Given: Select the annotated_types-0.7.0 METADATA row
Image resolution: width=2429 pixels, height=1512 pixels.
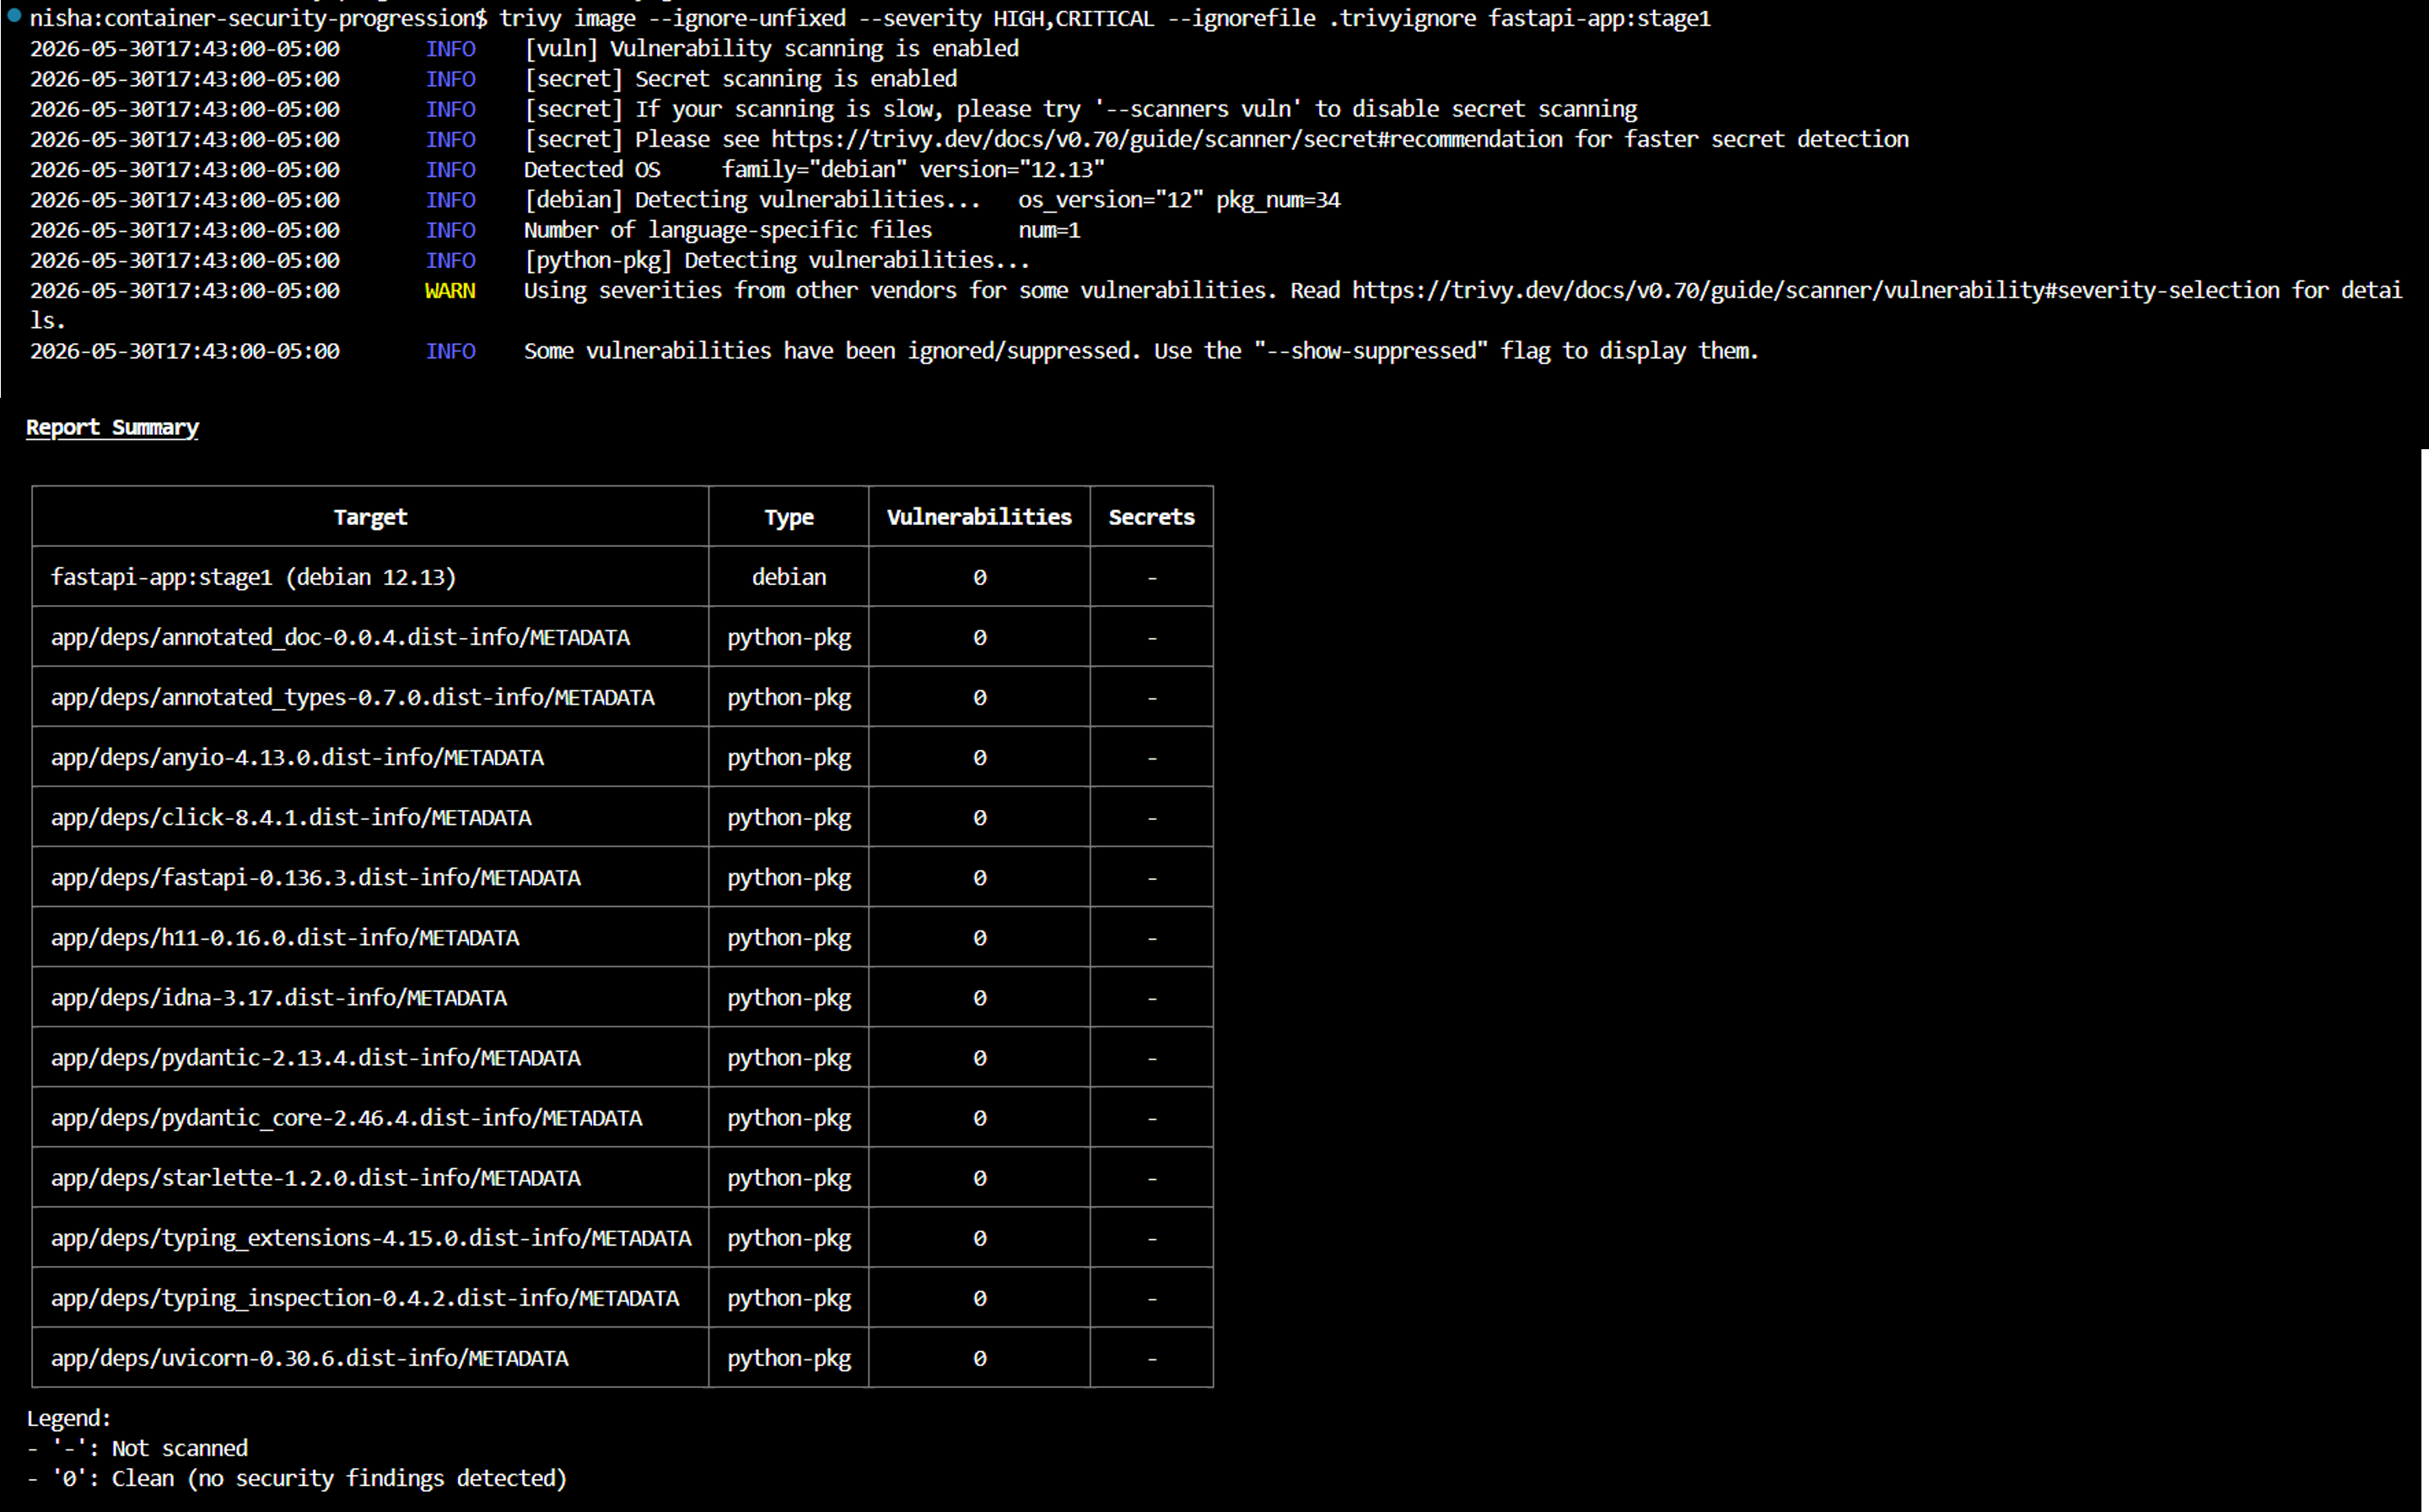Looking at the screenshot, I should coord(622,697).
